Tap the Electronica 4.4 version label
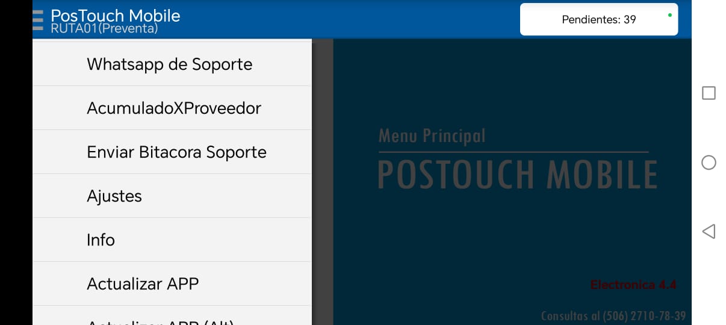Screen dimensions: 726x325 click(633, 285)
